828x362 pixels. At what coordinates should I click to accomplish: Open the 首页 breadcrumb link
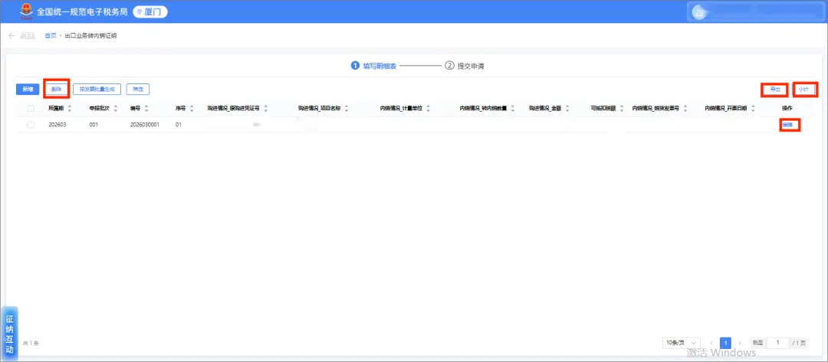pos(50,36)
